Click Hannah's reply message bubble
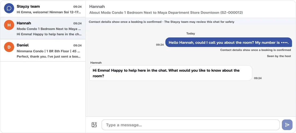296x133 pixels. [x=171, y=73]
